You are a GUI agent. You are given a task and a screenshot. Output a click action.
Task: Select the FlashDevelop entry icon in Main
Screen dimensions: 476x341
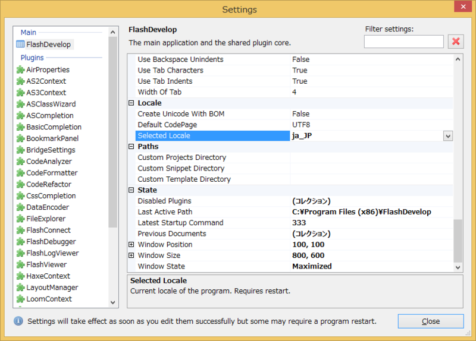tap(20, 44)
